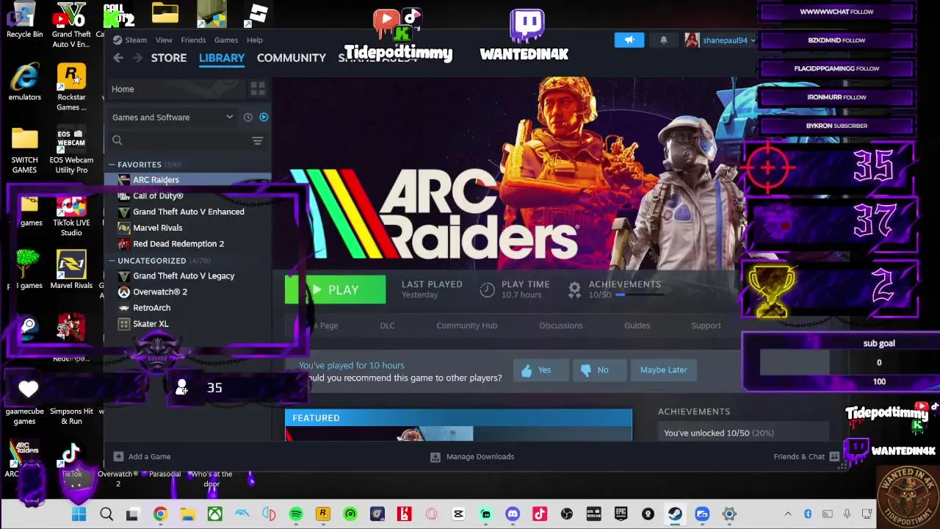
Task: Open the Friends menu
Action: 193,40
